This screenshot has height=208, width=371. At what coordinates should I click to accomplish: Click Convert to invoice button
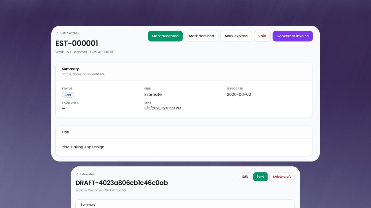pyautogui.click(x=293, y=36)
